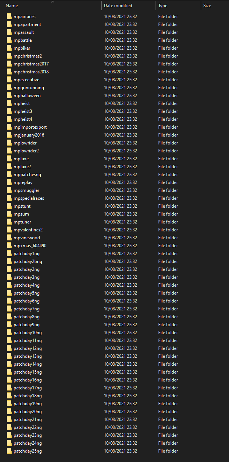This screenshot has width=229, height=462.
Task: Click the patchday7ng folder name
Action: [x=26, y=309]
